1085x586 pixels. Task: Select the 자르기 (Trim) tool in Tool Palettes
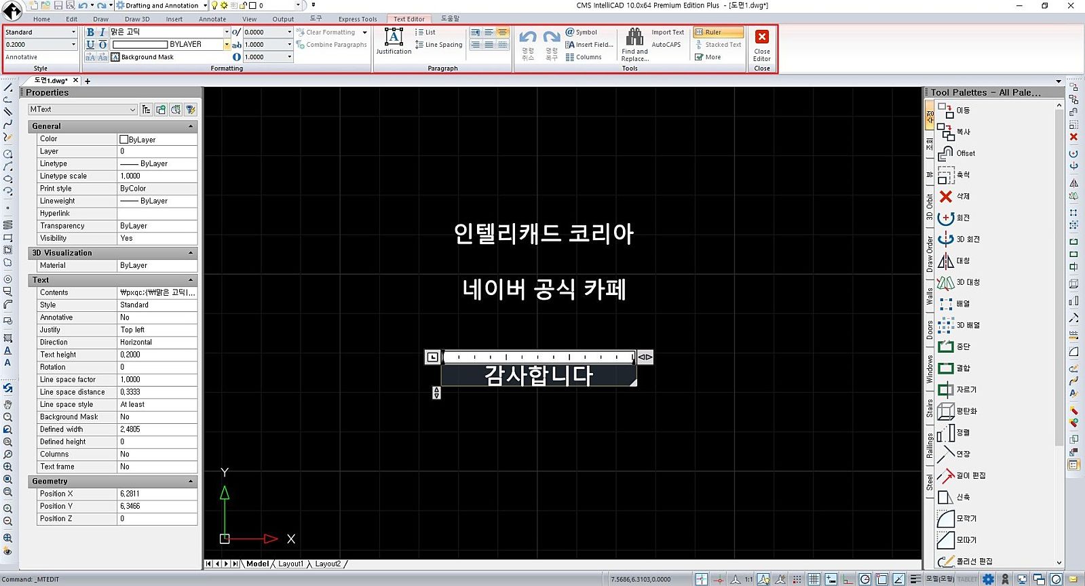[x=957, y=389]
